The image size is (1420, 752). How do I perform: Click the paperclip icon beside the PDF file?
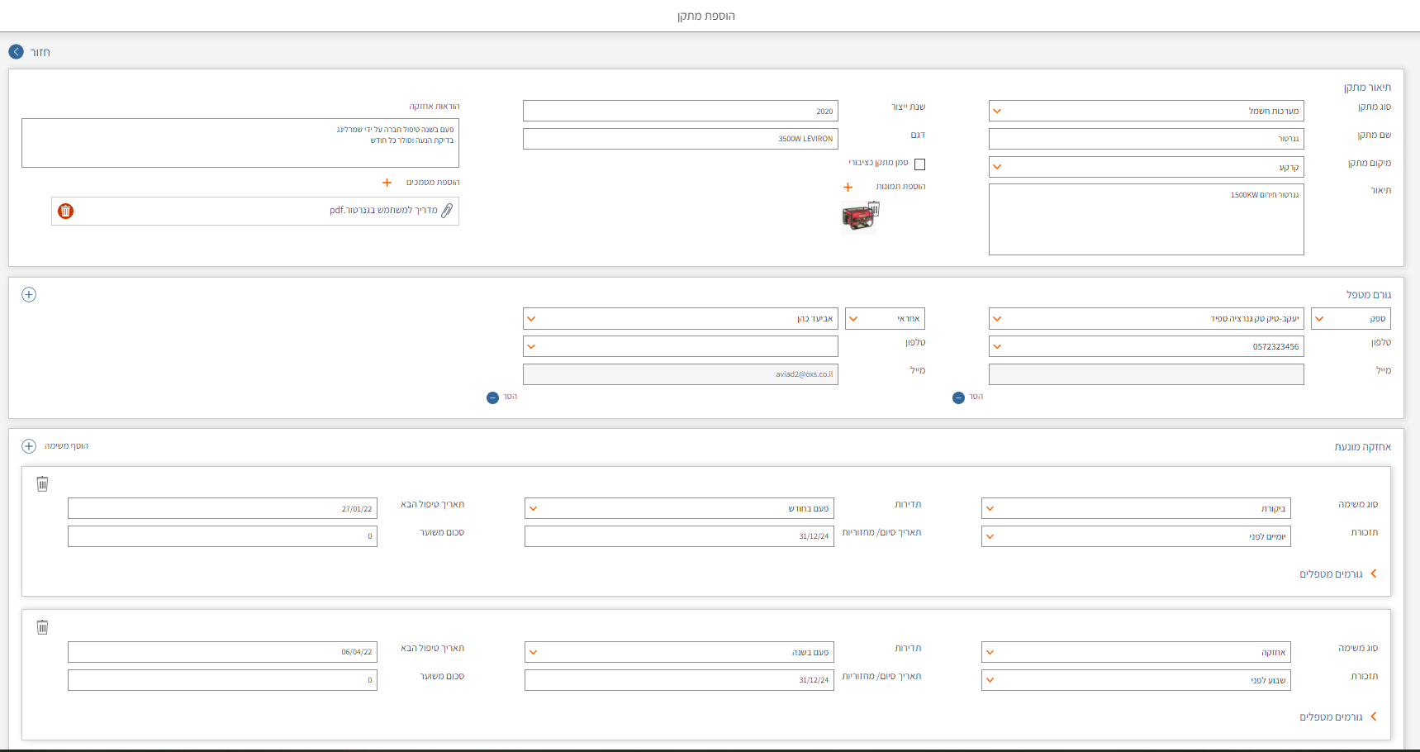[x=447, y=211]
